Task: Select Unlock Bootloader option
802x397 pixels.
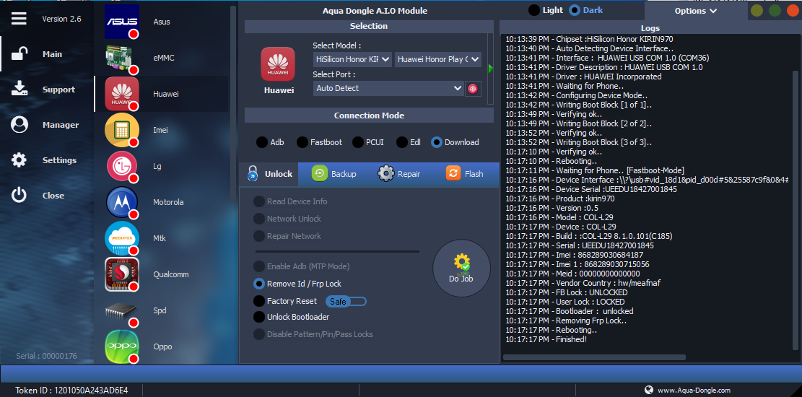Action: point(259,317)
